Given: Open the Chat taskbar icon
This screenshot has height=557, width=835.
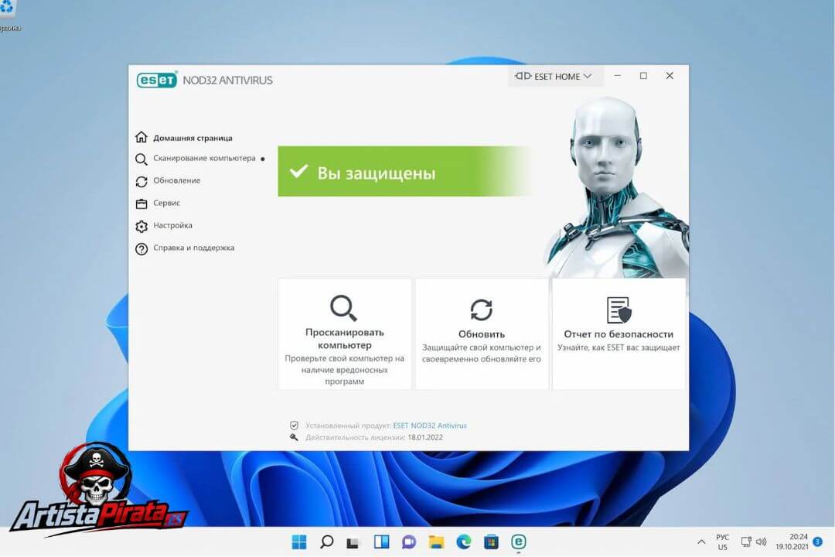Looking at the screenshot, I should pyautogui.click(x=409, y=542).
